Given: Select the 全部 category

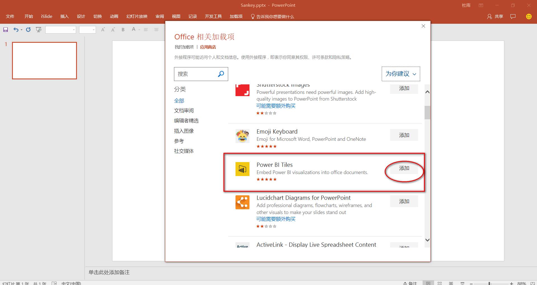Looking at the screenshot, I should click(179, 101).
